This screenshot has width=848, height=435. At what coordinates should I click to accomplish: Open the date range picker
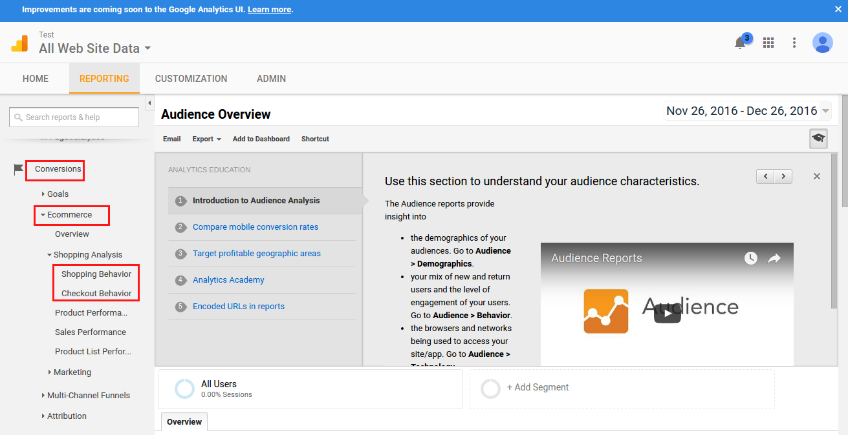[748, 111]
